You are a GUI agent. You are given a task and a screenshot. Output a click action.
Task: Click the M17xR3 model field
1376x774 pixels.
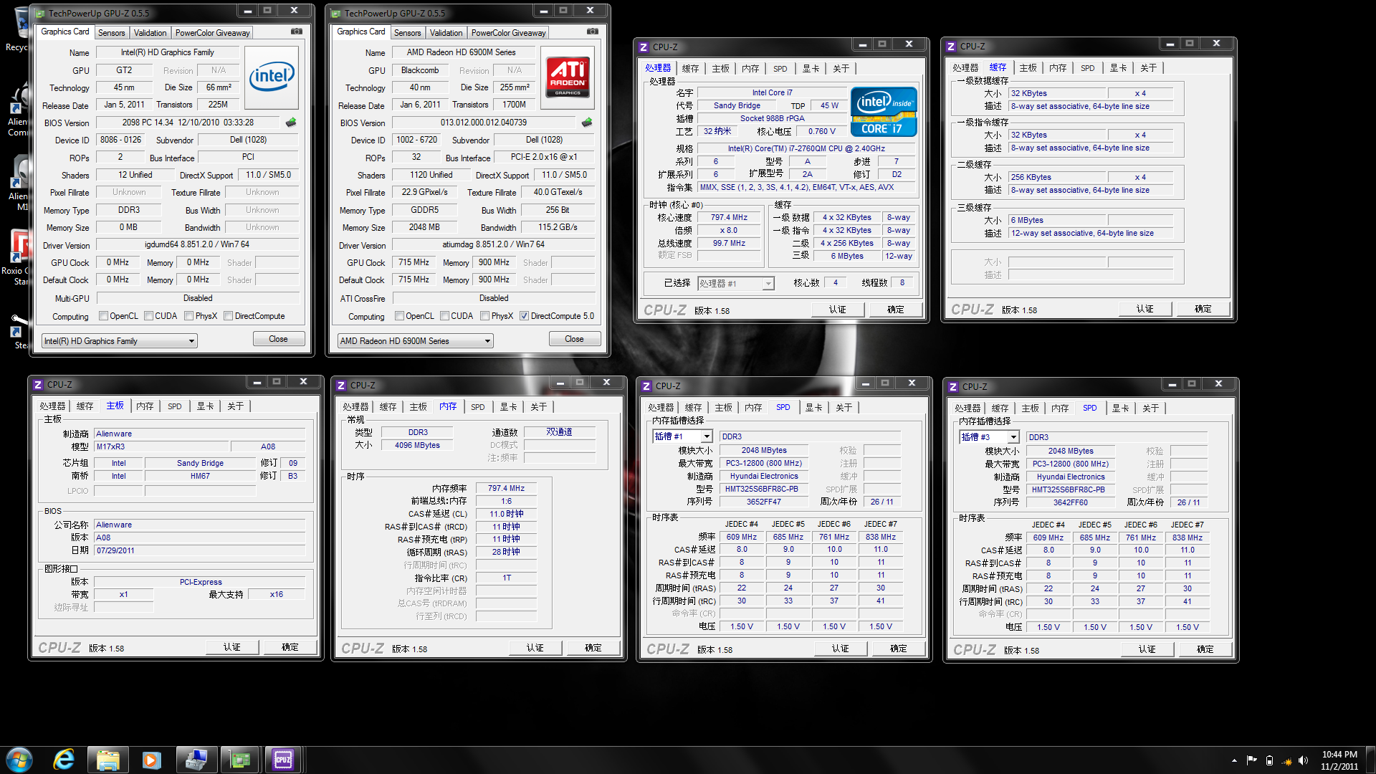coord(161,446)
